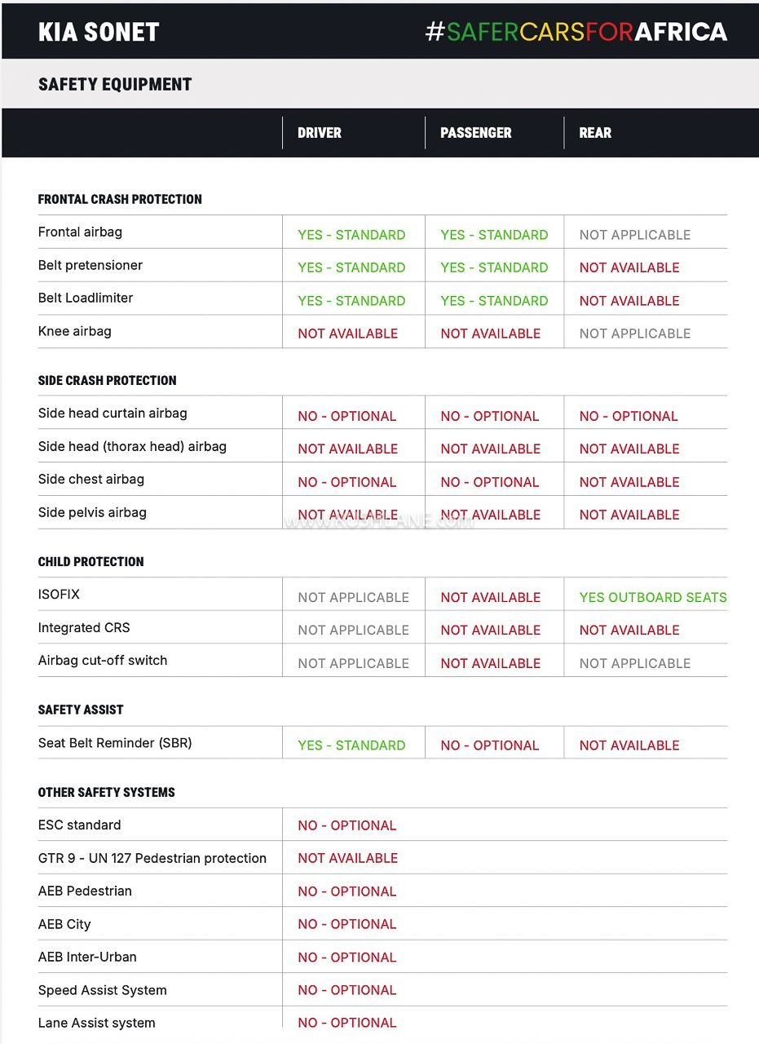The image size is (759, 1044).
Task: Click the Lane Assist system row label
Action: click(x=96, y=1023)
